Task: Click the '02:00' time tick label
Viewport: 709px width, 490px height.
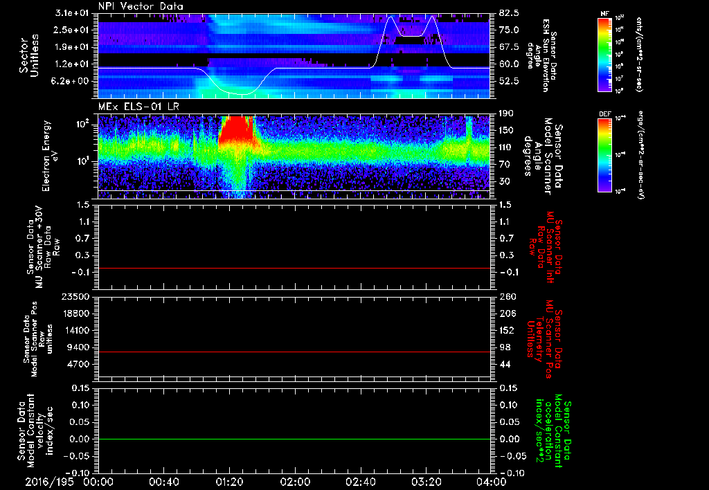Action: [x=295, y=482]
